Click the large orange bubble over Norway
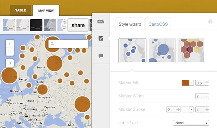The height and width of the screenshot is (128, 217). 9,76
